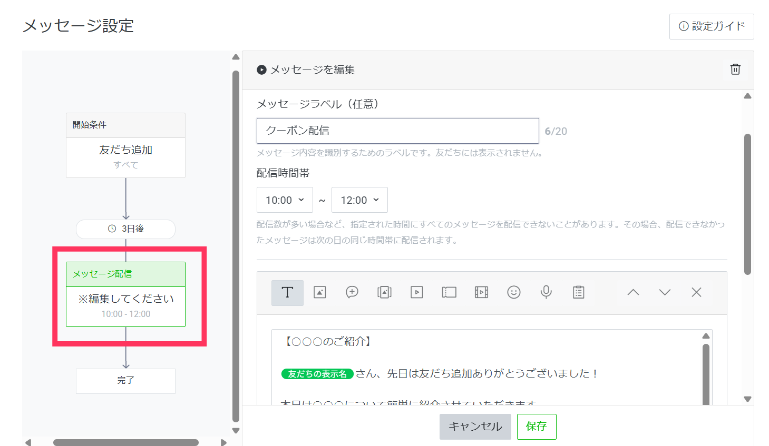Open the 12:00 end time dropdown
Viewport: 769px width, 446px height.
[359, 200]
